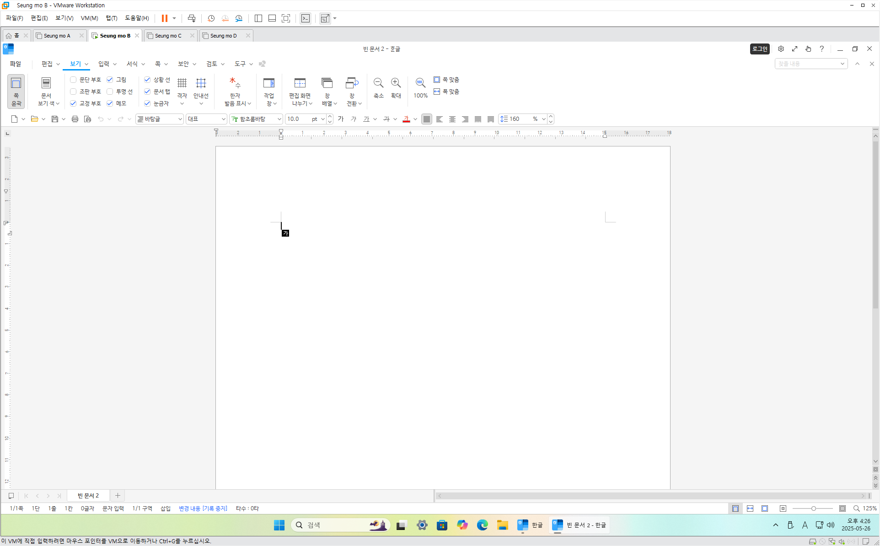Uncheck the 그림 checkbox
This screenshot has height=546, width=880.
(x=110, y=80)
